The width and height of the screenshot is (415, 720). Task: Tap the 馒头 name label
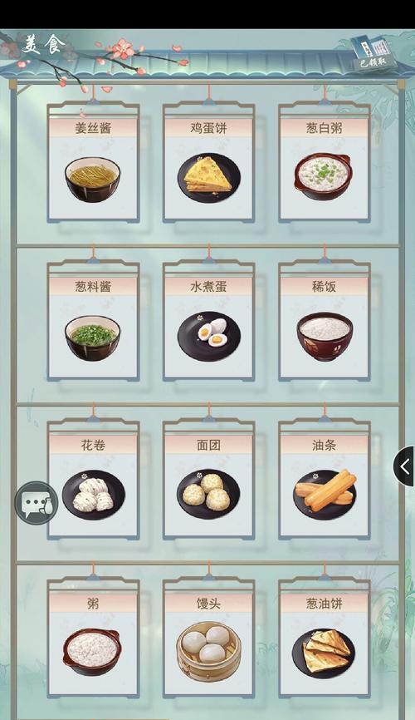[208, 604]
